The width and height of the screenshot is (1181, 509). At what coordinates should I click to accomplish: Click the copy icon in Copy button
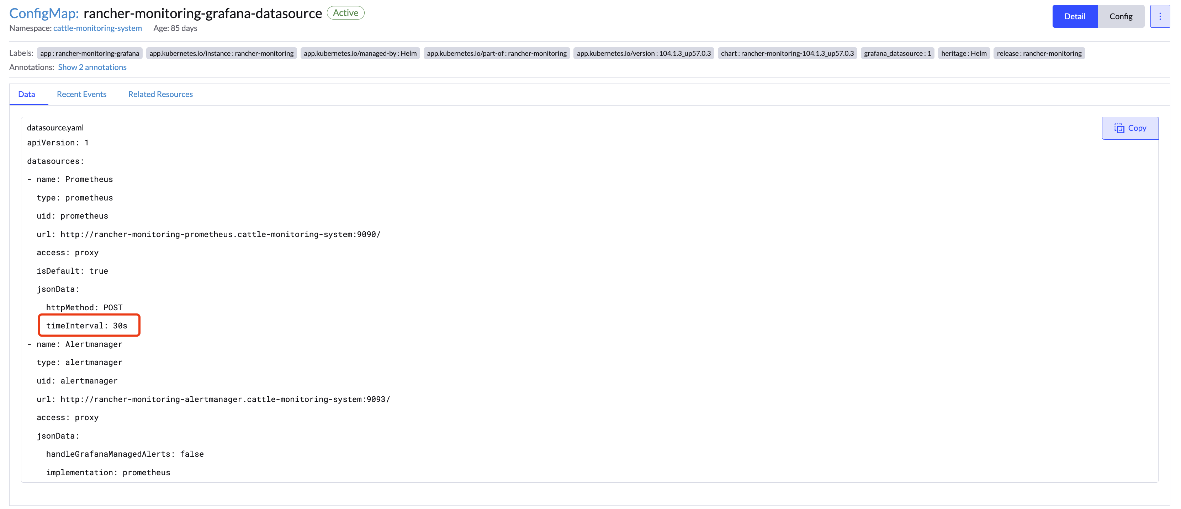pyautogui.click(x=1119, y=128)
